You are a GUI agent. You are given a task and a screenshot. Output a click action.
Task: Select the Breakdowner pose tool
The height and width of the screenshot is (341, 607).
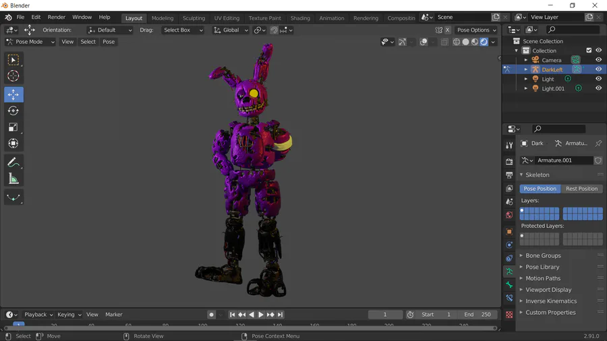click(13, 197)
